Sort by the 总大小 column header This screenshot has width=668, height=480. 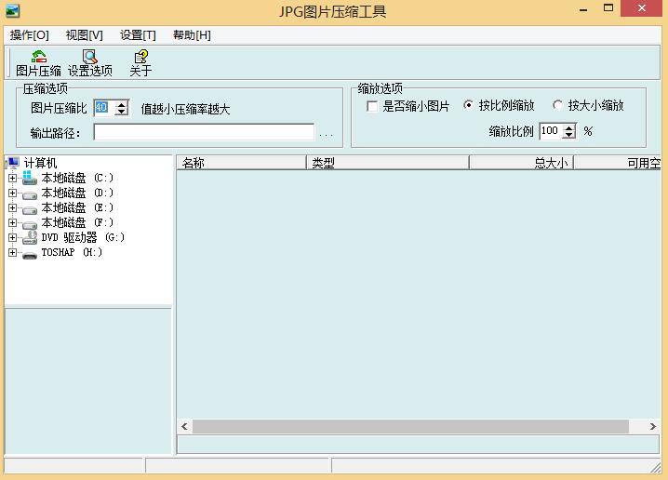pyautogui.click(x=521, y=163)
